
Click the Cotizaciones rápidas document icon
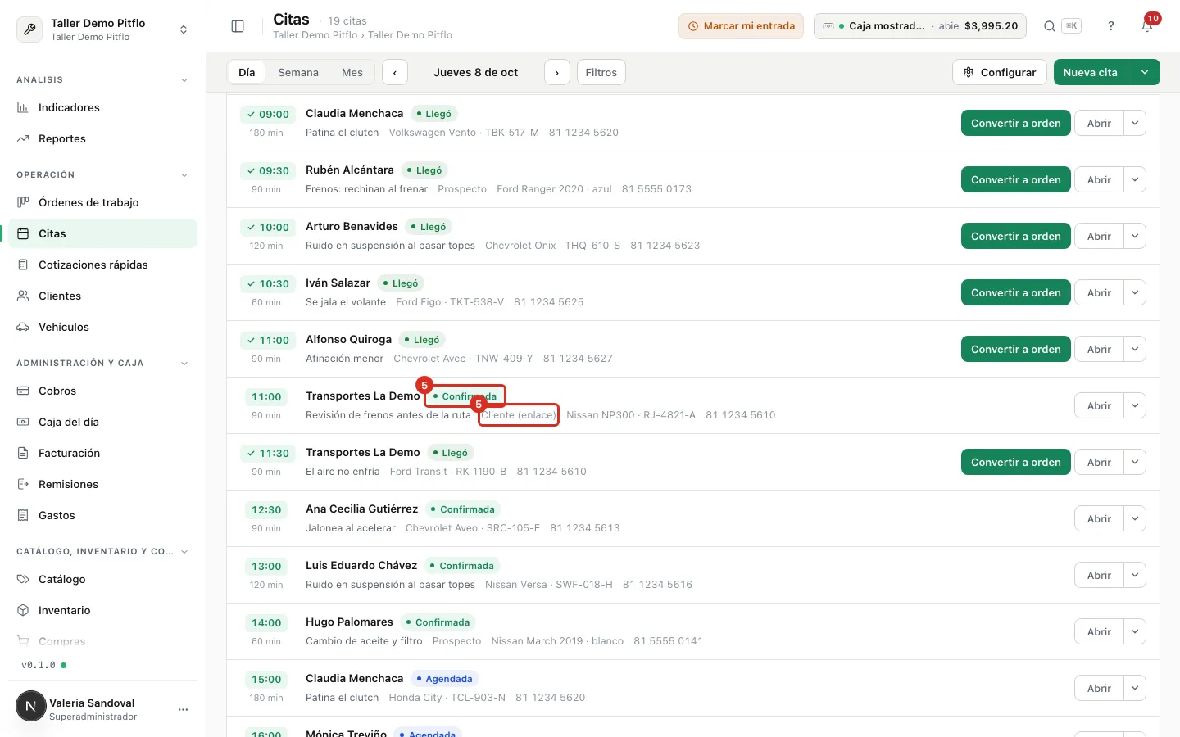click(x=23, y=265)
